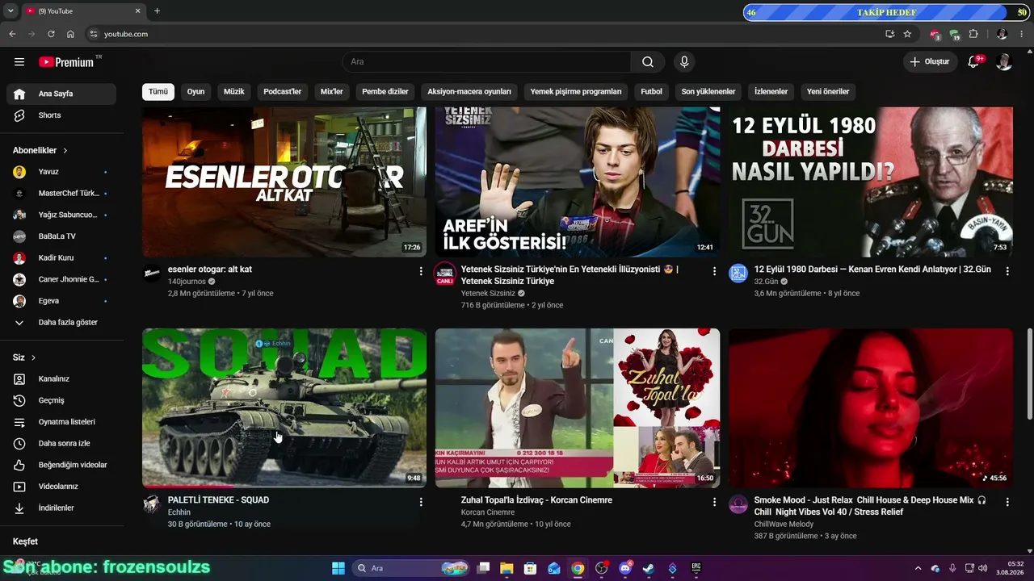The height and width of the screenshot is (581, 1034).
Task: Select the Son yüklenenler chip
Action: click(708, 92)
